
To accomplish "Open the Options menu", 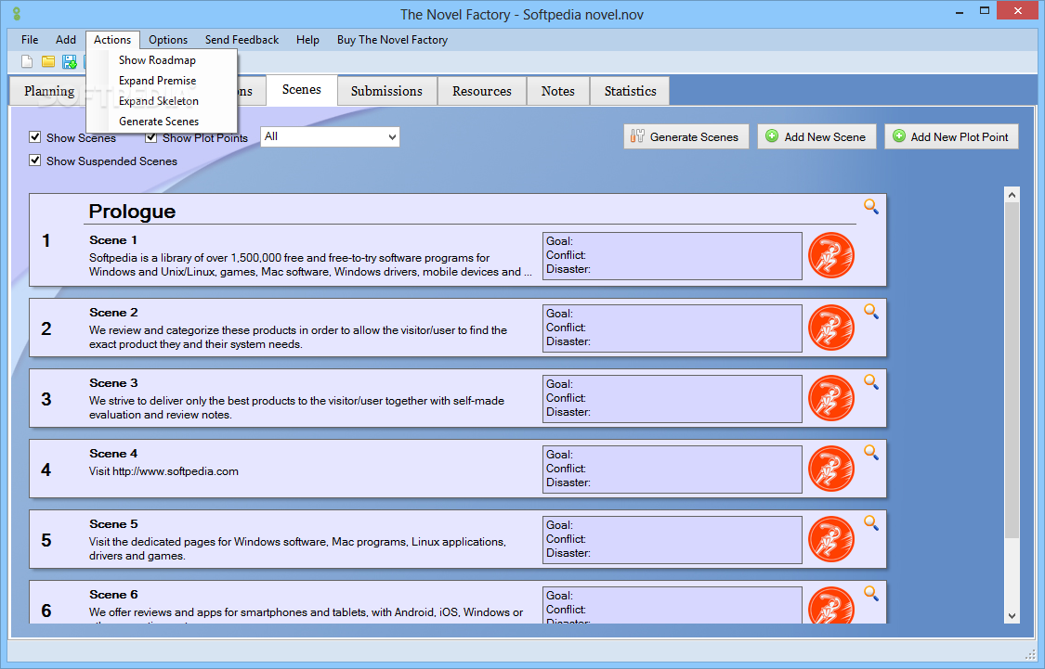I will (168, 40).
